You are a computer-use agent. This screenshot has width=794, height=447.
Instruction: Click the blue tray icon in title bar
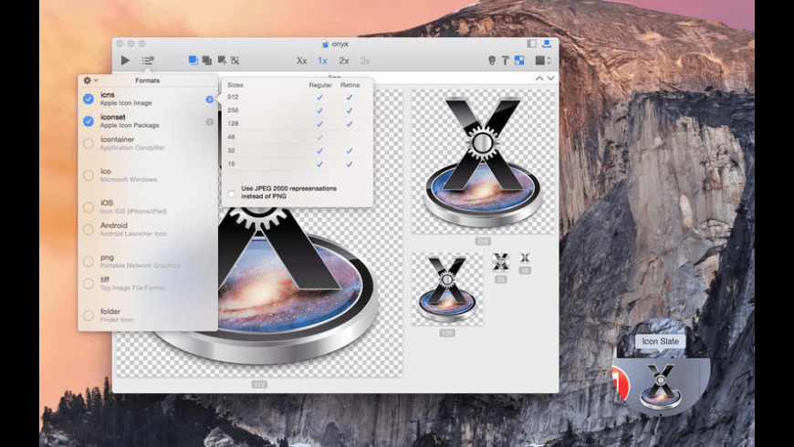(547, 44)
